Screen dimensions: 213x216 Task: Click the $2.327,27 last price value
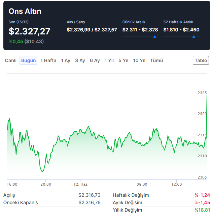[x=30, y=31]
